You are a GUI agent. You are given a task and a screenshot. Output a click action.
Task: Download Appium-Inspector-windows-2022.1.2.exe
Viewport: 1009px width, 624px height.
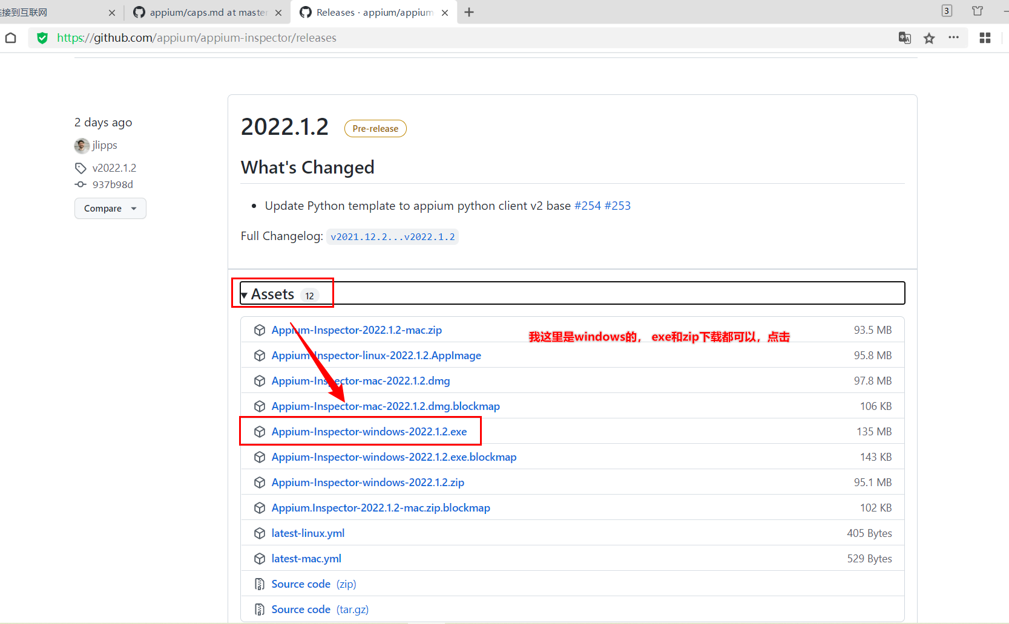369,432
